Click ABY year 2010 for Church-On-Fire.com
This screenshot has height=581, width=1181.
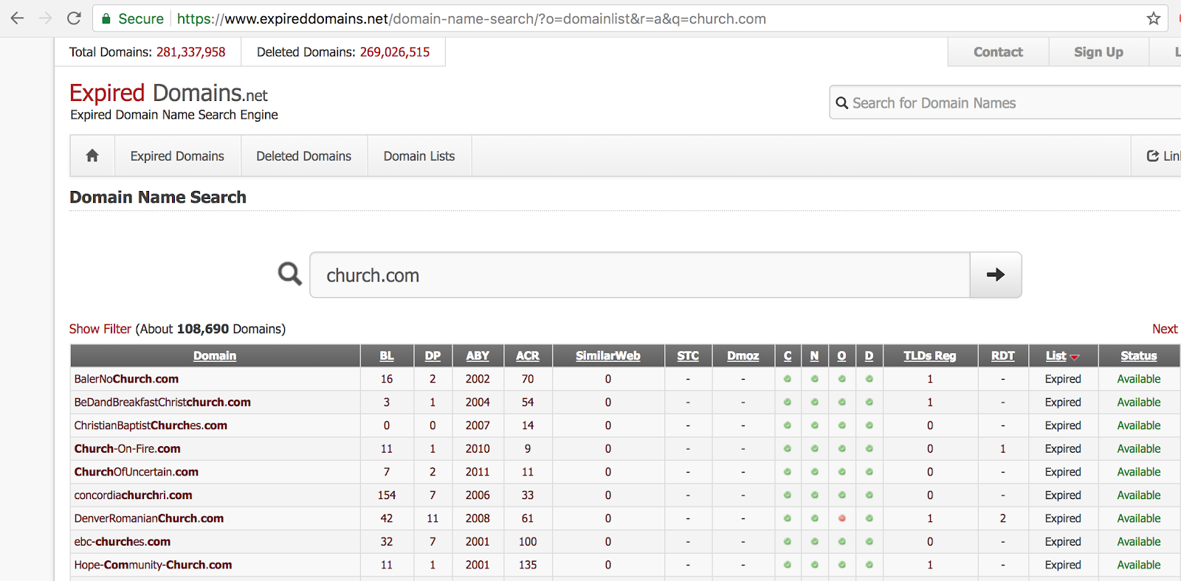tap(478, 449)
